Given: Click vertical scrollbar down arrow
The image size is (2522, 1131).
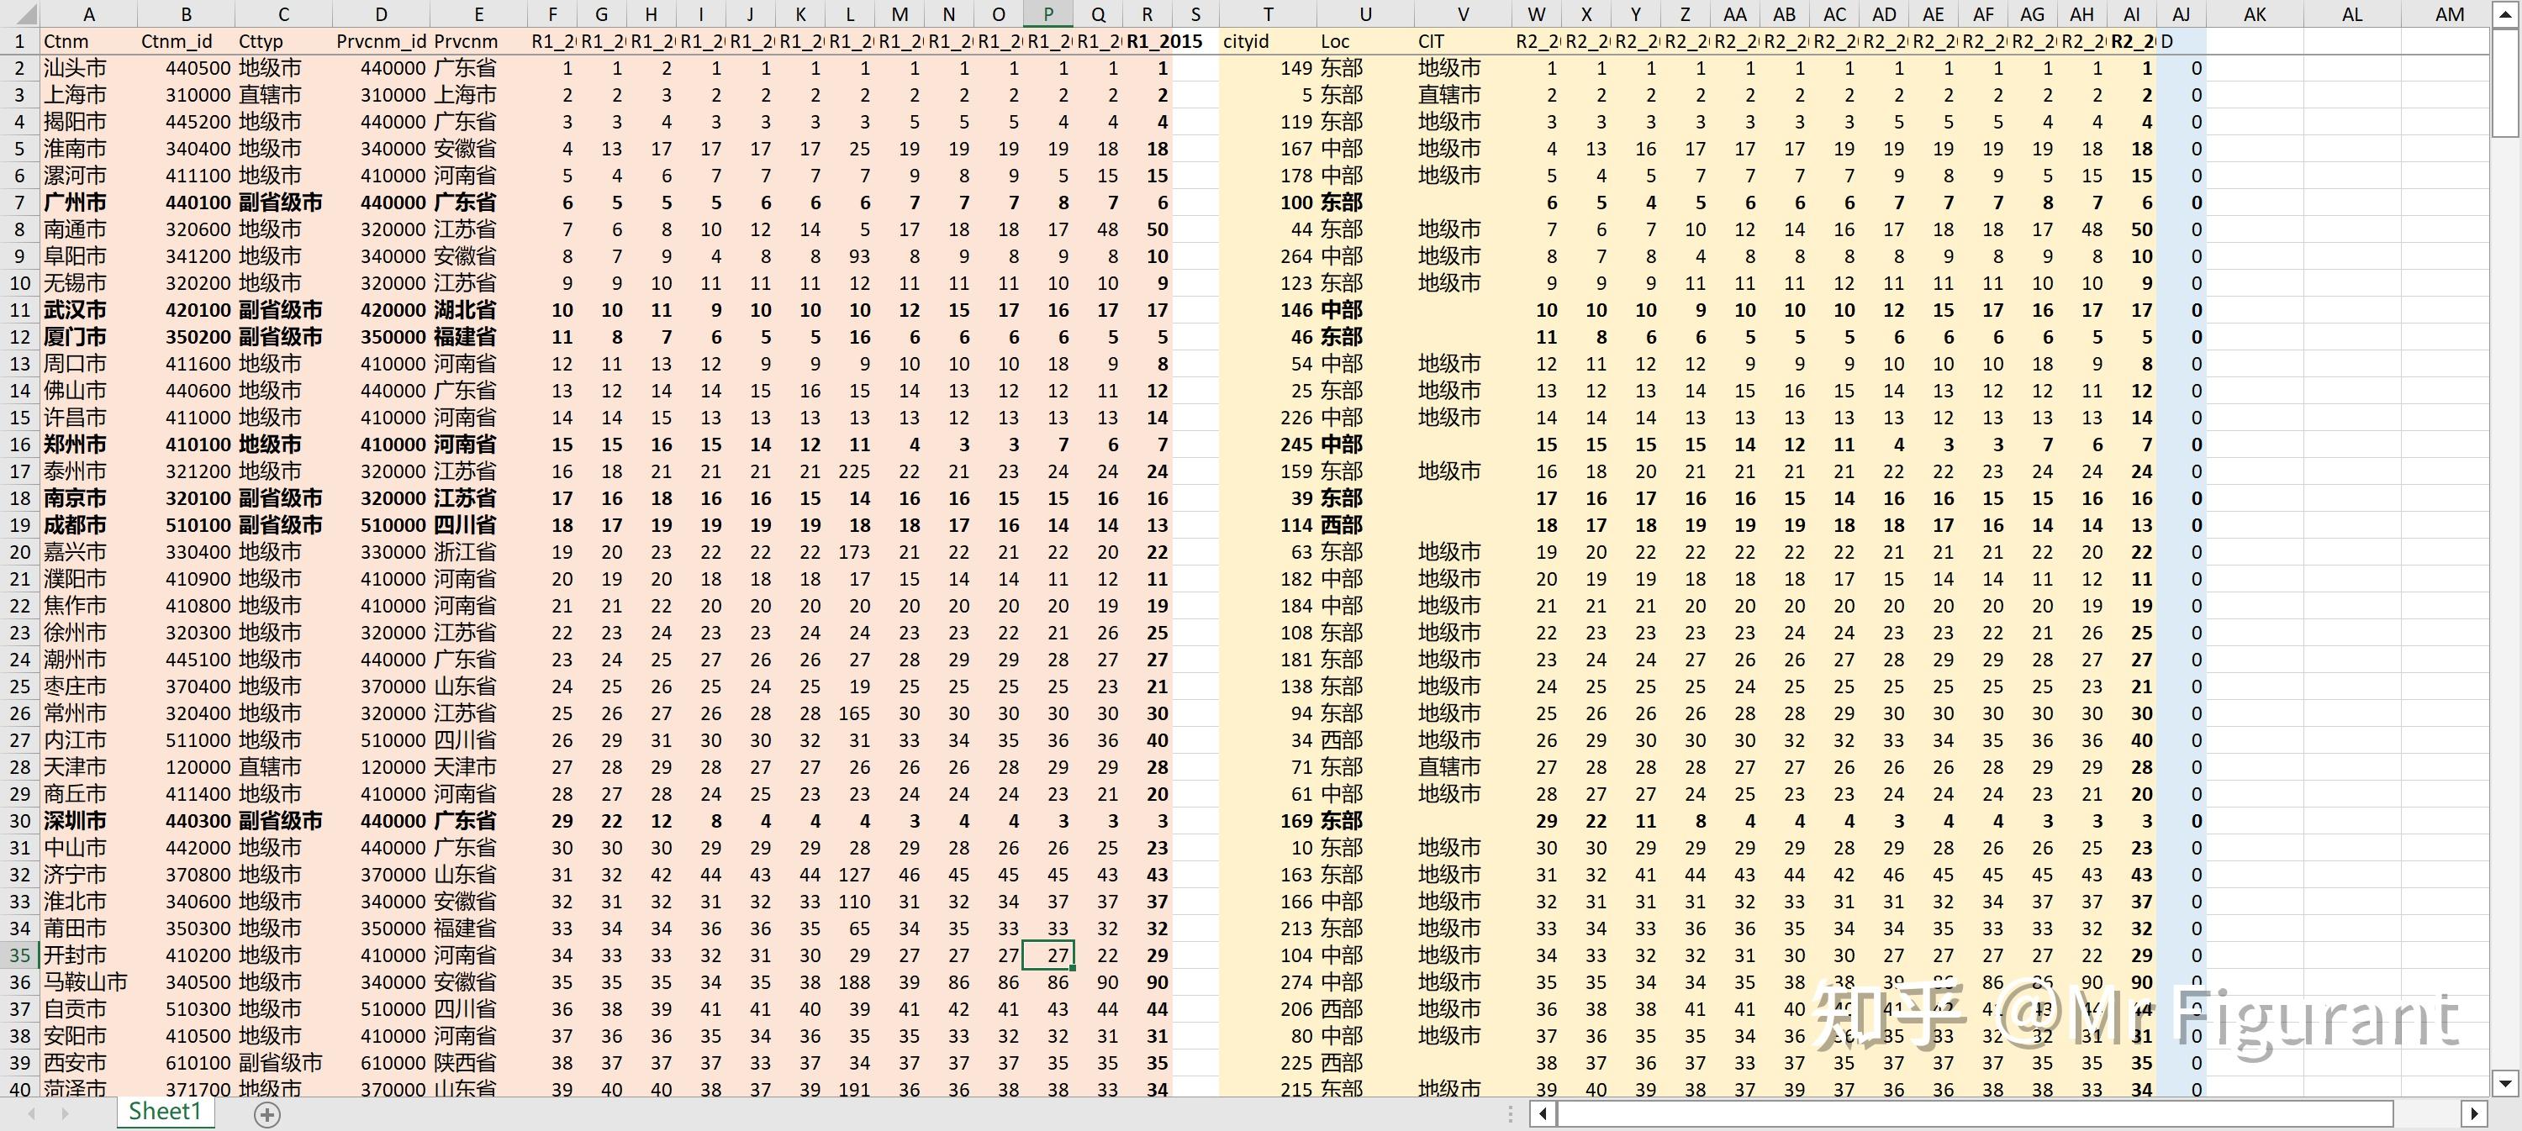Looking at the screenshot, I should 2505,1083.
